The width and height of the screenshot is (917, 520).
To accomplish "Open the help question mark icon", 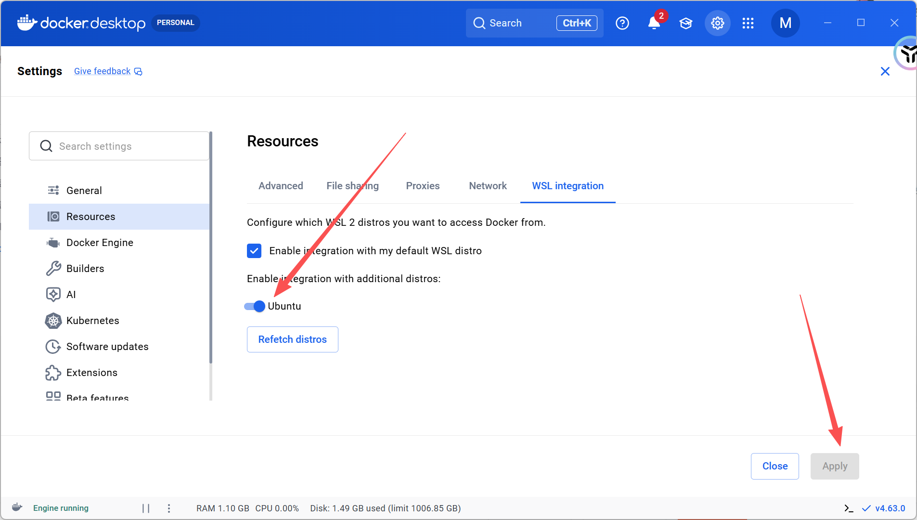I will click(622, 23).
